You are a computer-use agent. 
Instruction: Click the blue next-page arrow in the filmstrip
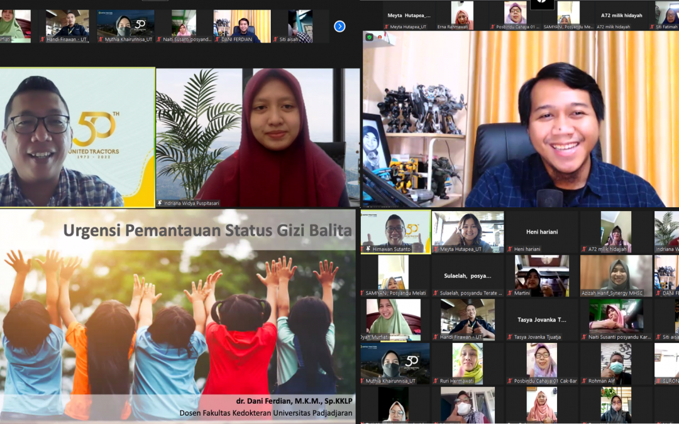[339, 26]
